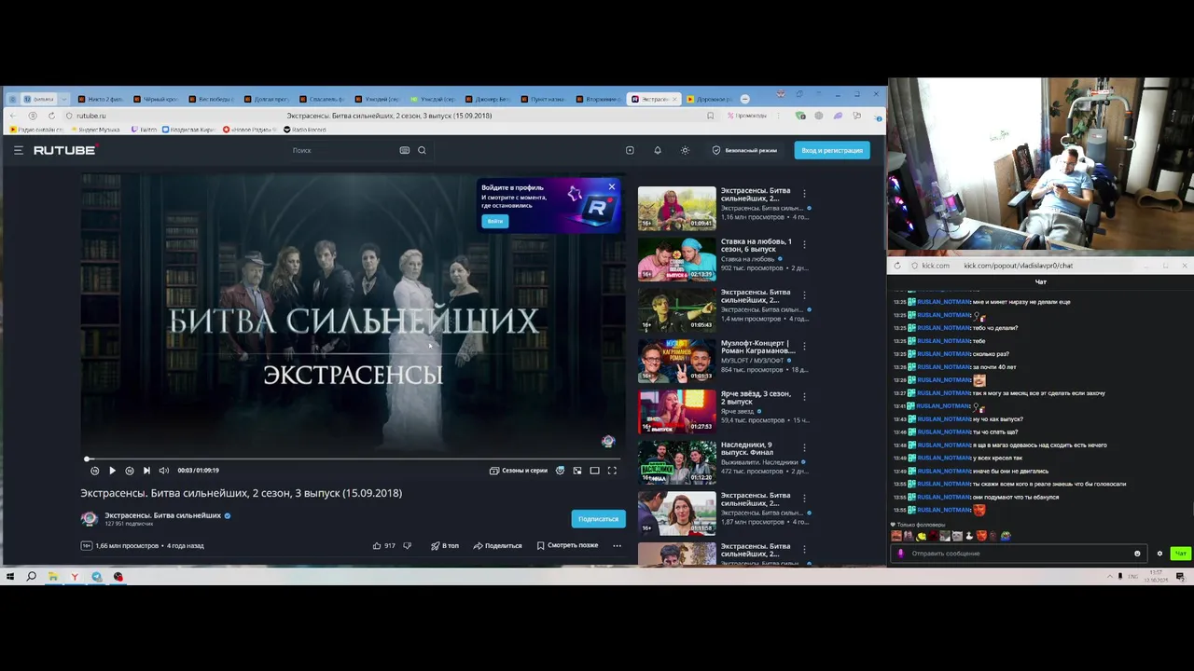Viewport: 1194px width, 671px height.
Task: Switch to the Джокер browser tab
Action: (488, 99)
